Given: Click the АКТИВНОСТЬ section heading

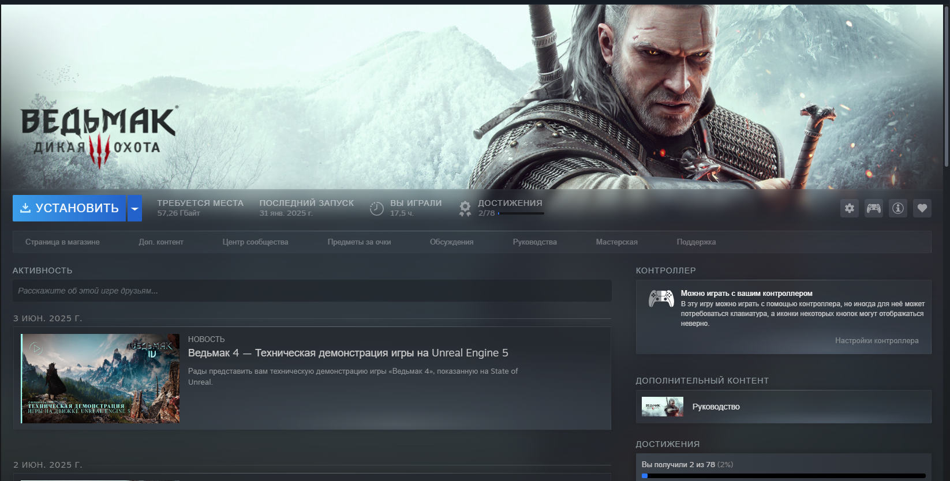Looking at the screenshot, I should [x=43, y=270].
